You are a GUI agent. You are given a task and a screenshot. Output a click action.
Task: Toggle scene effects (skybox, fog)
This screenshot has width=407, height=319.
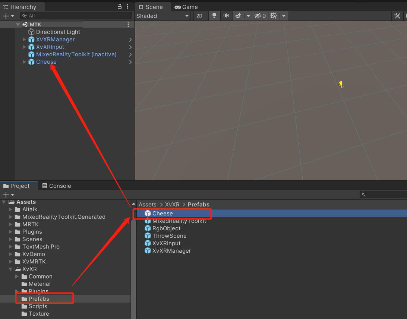pyautogui.click(x=238, y=16)
